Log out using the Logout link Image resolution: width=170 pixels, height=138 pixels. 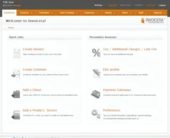pos(162,5)
